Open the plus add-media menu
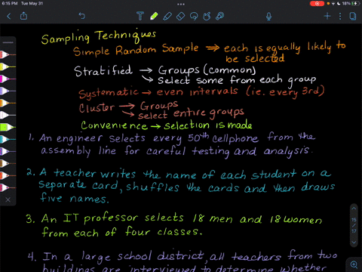This screenshot has height=272, width=362. (327, 17)
